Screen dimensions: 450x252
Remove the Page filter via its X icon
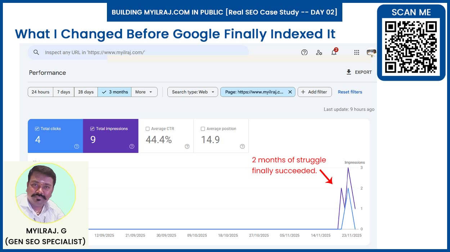(290, 92)
